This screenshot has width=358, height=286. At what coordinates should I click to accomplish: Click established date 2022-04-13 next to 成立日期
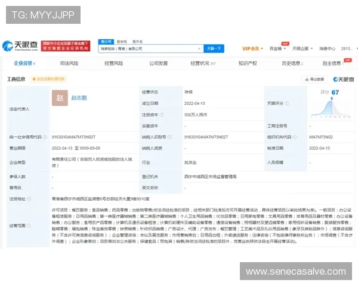coord(195,103)
